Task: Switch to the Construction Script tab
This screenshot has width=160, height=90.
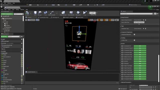Action: pos(43,17)
